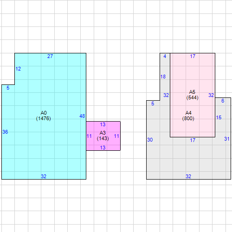Click the 13 dimension on A3's top edge

(103, 124)
